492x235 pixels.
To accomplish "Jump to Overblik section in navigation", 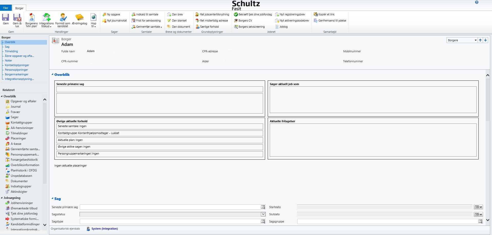I will [10, 42].
